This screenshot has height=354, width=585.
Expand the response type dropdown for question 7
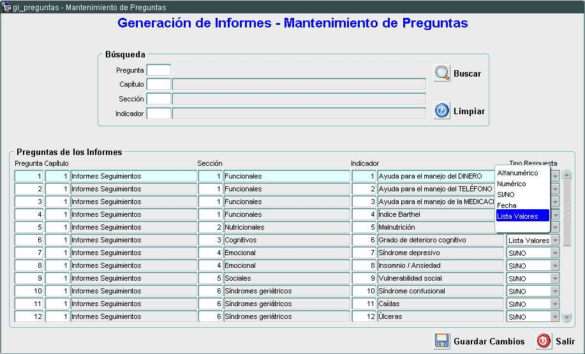(x=555, y=253)
